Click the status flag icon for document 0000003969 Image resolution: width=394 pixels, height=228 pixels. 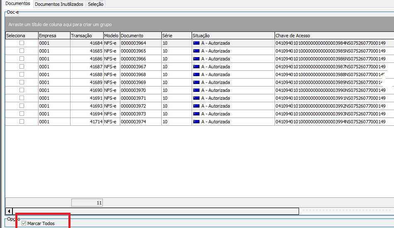[196, 82]
